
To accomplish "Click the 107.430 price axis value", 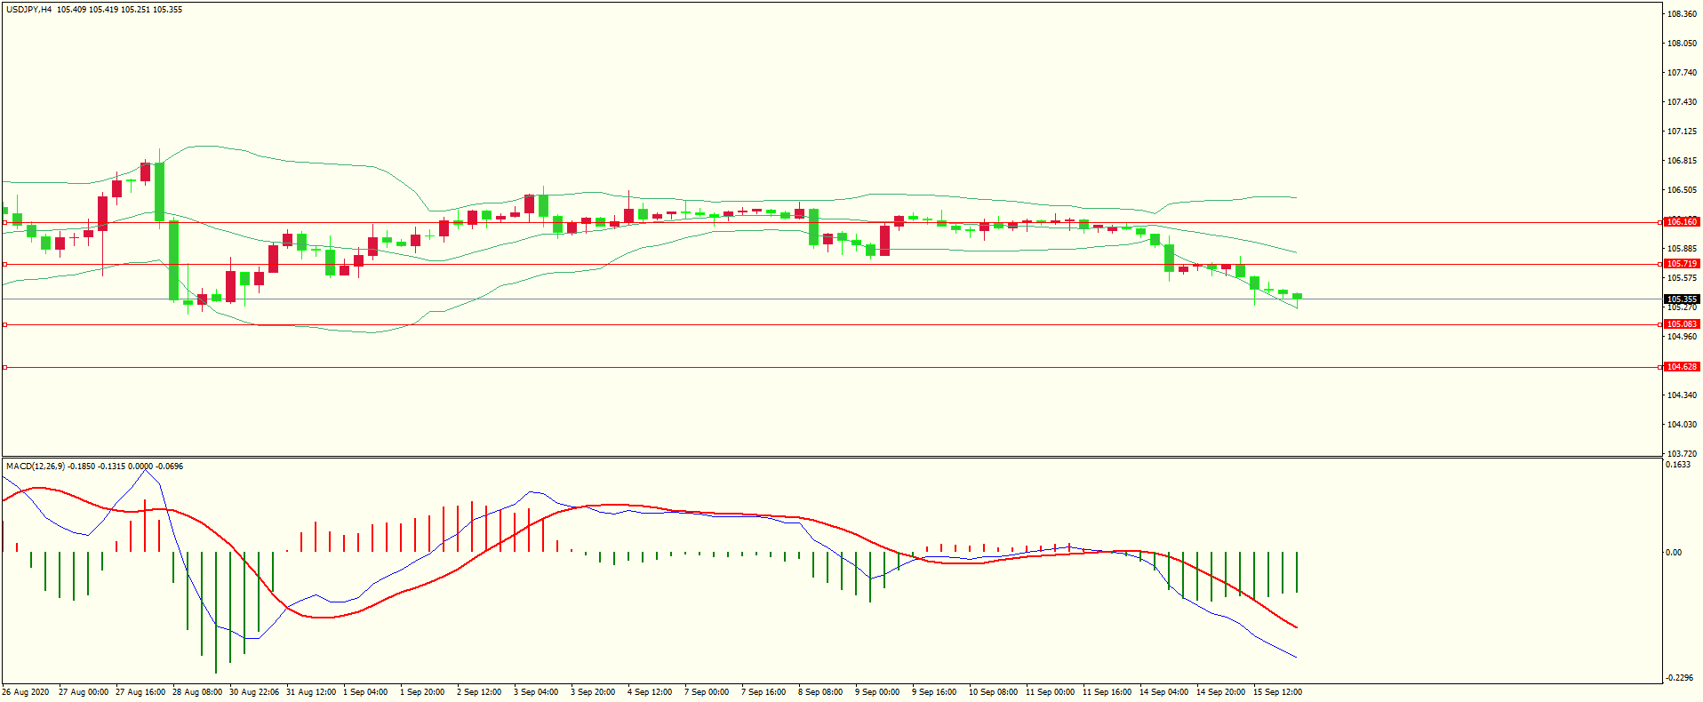I will (1683, 102).
